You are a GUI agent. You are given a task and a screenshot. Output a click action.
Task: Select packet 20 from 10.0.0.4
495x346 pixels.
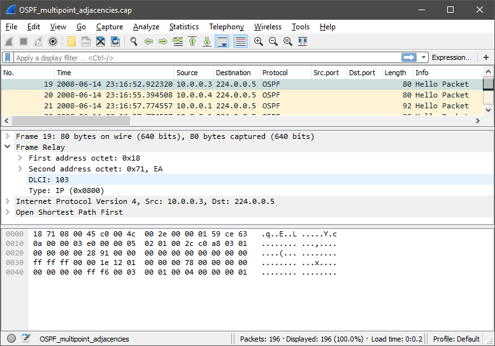pos(242,95)
